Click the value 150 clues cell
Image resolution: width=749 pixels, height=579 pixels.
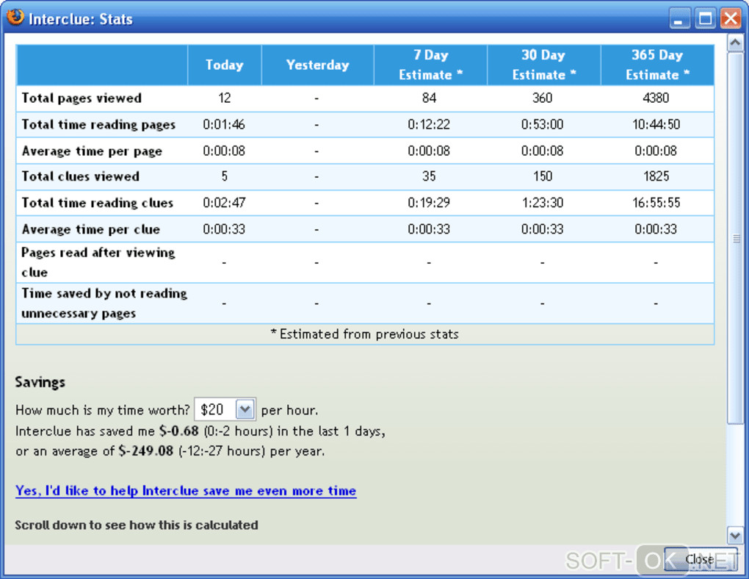pos(543,176)
